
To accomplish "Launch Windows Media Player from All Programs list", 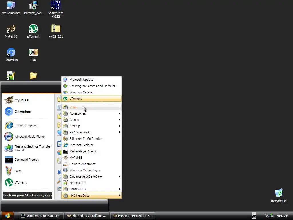I will coord(91,170).
